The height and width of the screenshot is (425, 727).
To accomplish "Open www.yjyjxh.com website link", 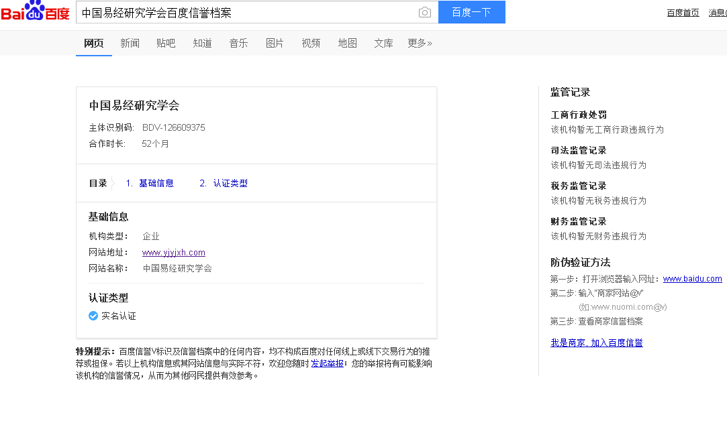I will click(173, 252).
